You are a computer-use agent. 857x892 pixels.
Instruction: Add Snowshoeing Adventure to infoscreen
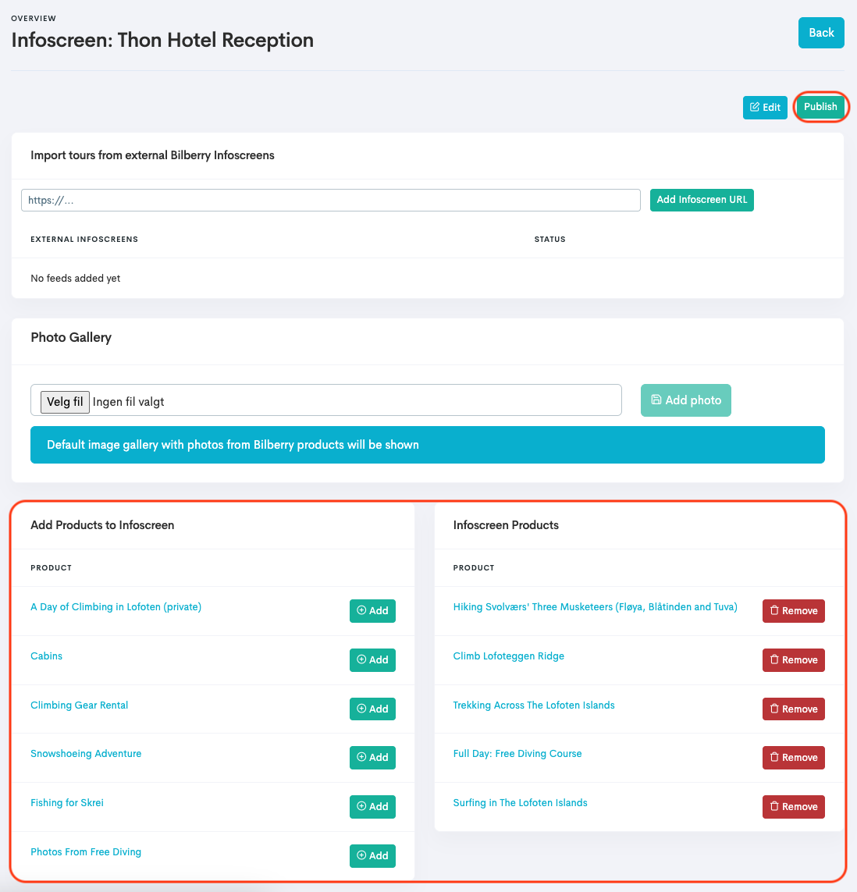(x=372, y=758)
